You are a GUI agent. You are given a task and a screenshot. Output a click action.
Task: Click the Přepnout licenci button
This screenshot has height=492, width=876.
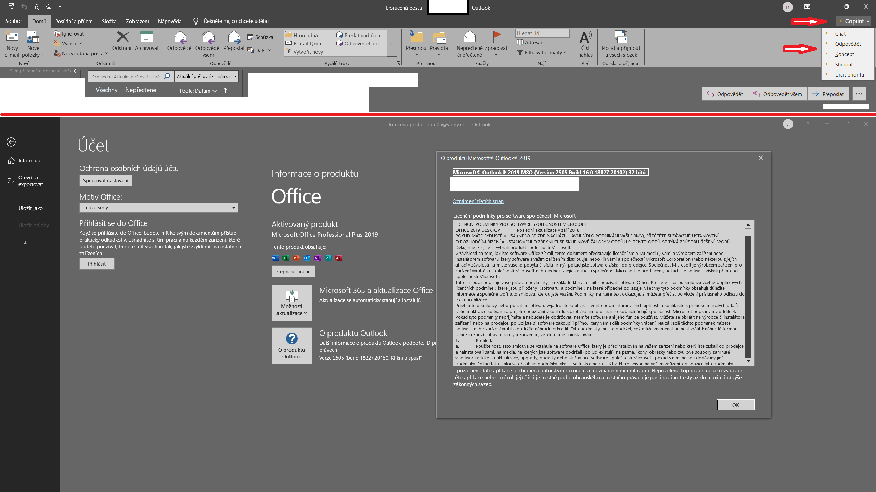(293, 271)
